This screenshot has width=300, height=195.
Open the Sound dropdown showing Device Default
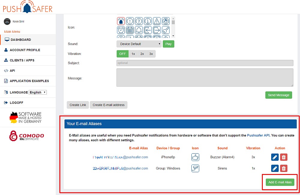[139, 44]
